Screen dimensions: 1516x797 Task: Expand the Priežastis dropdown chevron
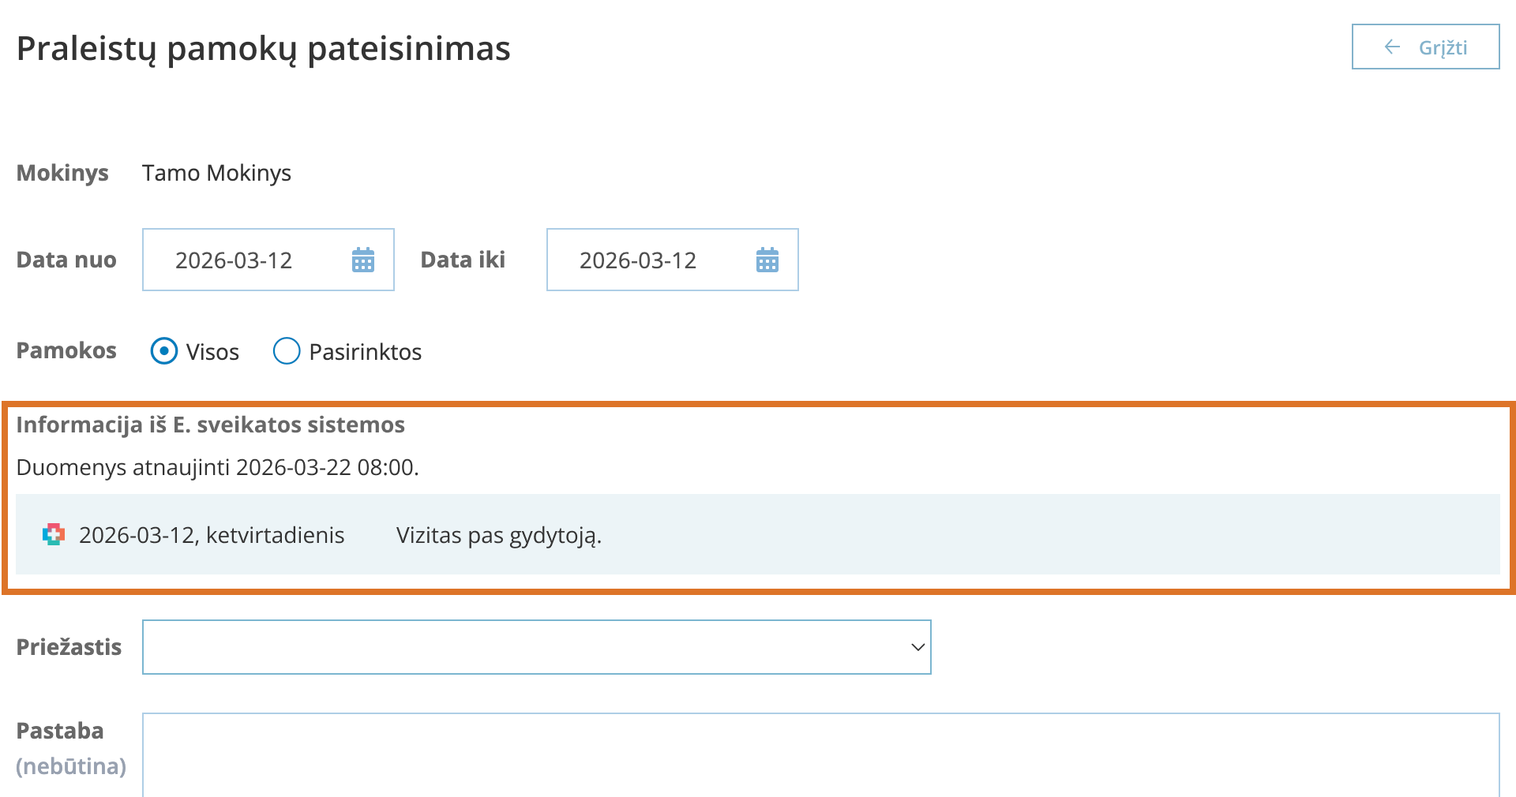(917, 647)
